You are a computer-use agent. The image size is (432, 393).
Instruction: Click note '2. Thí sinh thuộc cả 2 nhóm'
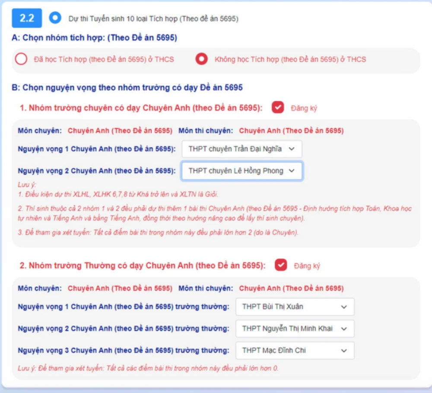(215, 213)
